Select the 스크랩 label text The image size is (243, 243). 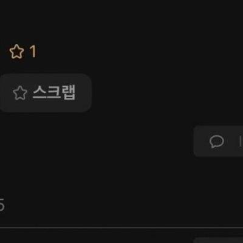click(54, 92)
